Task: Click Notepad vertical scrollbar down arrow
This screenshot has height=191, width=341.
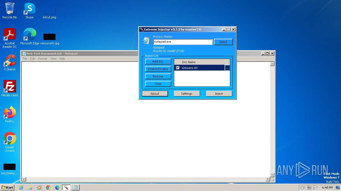Action: pyautogui.click(x=272, y=175)
